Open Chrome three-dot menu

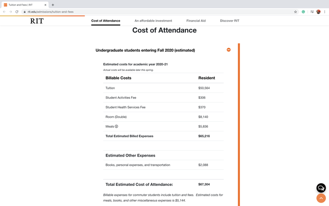click(324, 12)
